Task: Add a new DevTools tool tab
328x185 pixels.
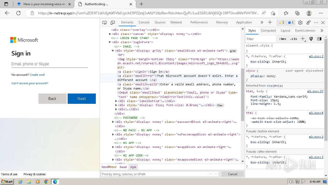Action: pyautogui.click(x=270, y=22)
